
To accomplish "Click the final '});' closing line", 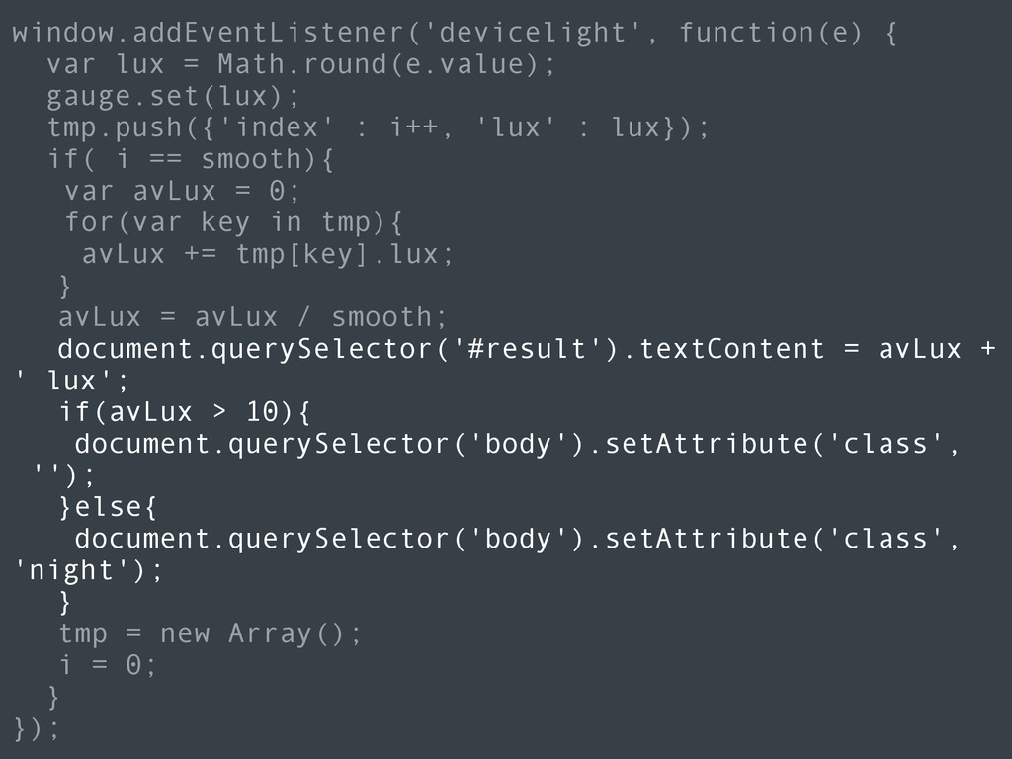I will tap(37, 728).
